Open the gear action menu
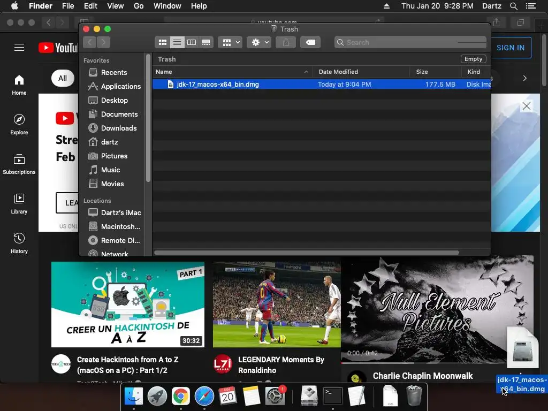 coord(259,42)
